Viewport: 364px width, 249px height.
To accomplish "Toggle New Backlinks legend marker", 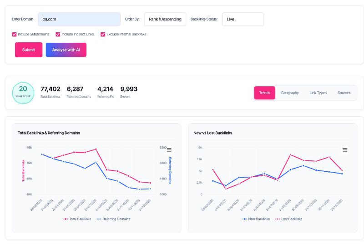I will [x=245, y=219].
